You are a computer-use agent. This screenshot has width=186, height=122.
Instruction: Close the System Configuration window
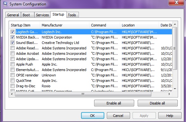coord(176,2)
